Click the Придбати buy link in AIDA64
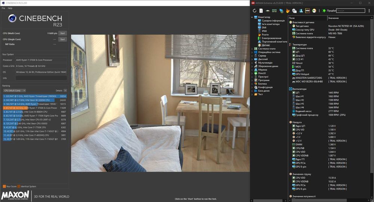This screenshot has height=202, width=374. pyautogui.click(x=331, y=11)
